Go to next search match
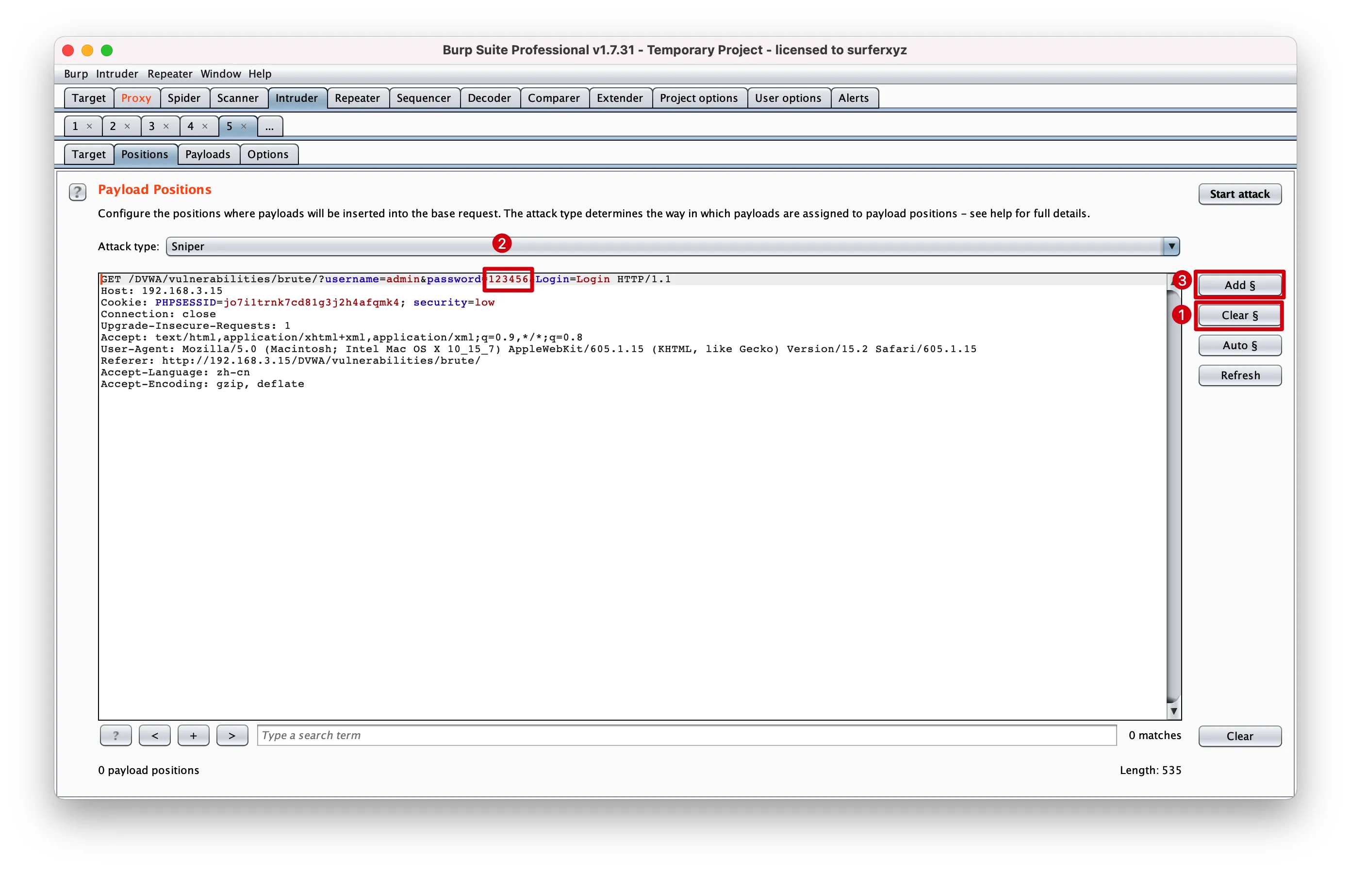 232,735
